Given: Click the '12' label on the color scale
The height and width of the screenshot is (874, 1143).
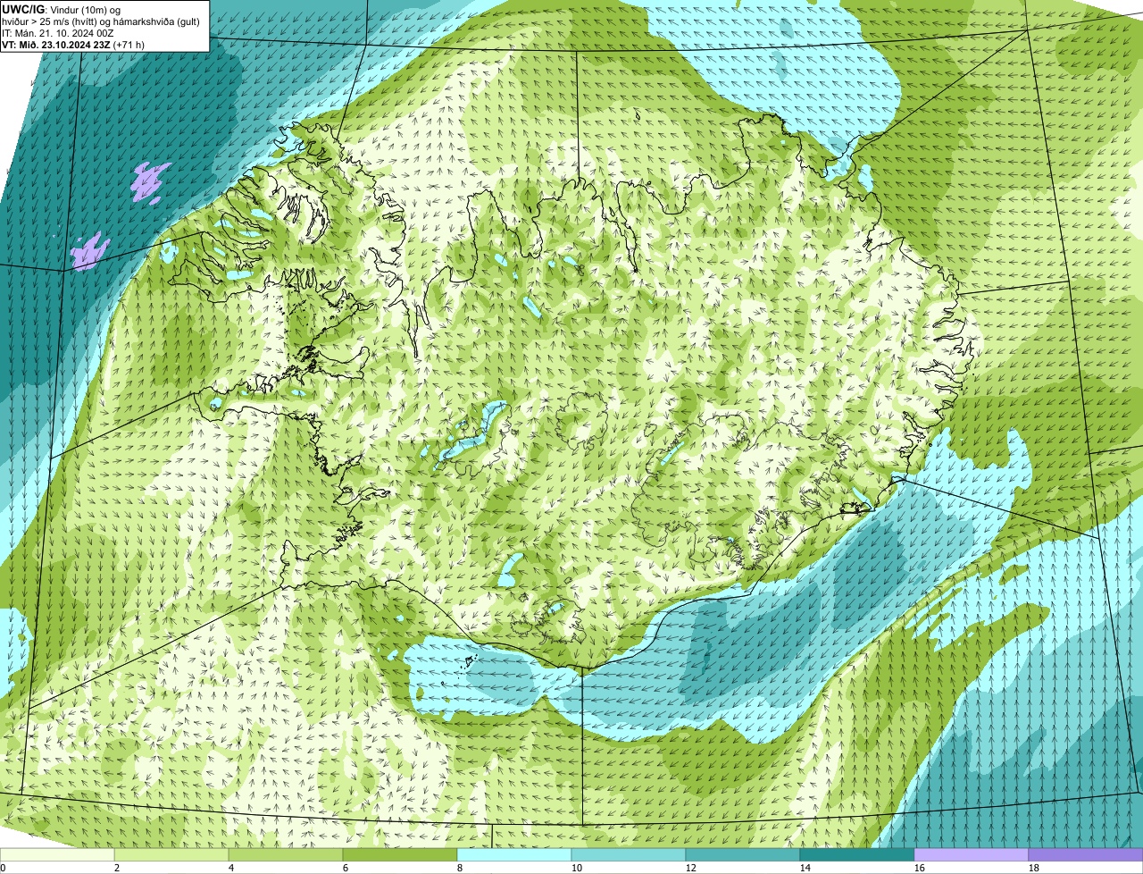Looking at the screenshot, I should 691,868.
